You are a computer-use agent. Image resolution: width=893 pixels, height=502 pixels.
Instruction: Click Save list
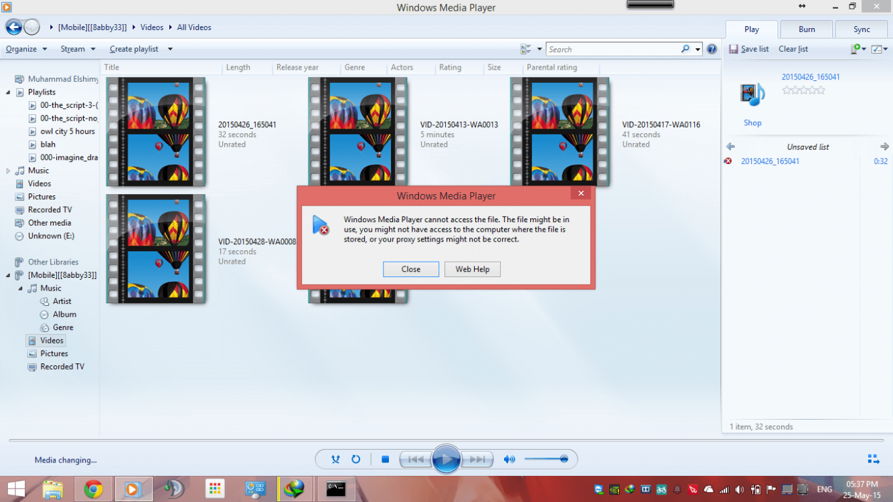749,49
